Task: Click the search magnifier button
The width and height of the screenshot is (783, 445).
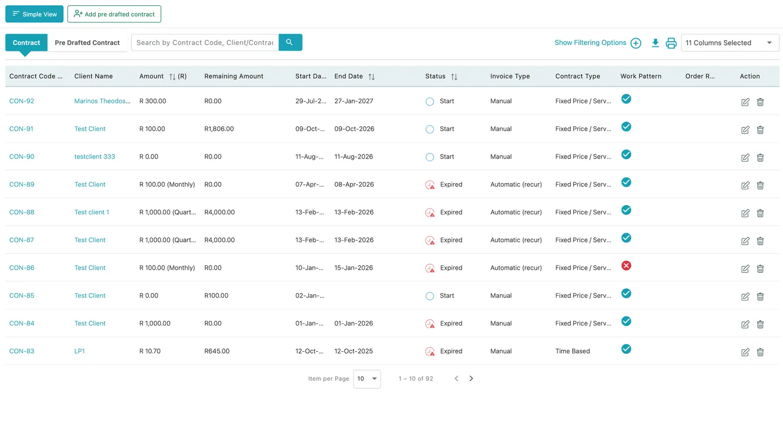Action: point(290,42)
